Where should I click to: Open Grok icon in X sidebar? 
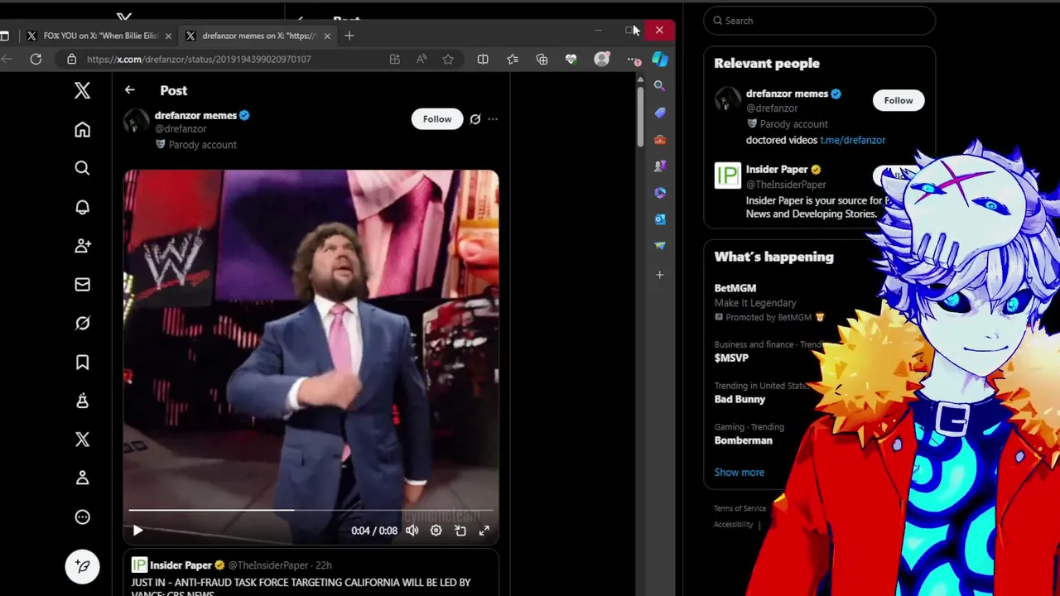(x=82, y=324)
